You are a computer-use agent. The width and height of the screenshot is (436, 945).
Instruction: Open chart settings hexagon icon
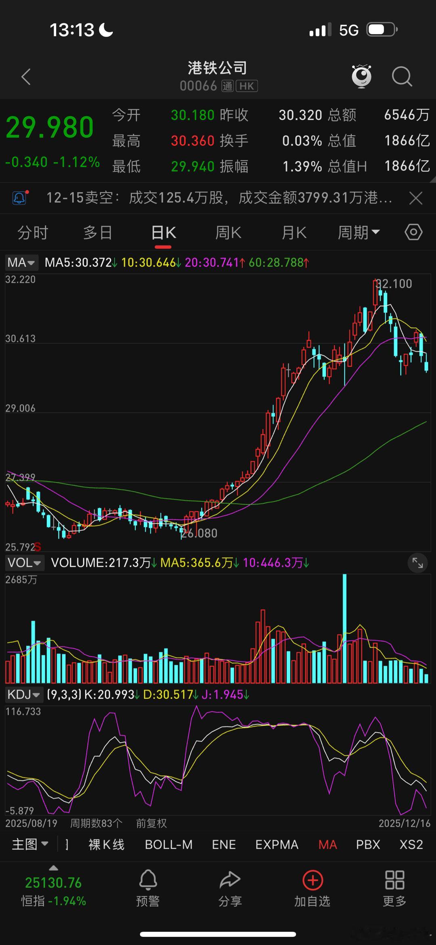413,232
